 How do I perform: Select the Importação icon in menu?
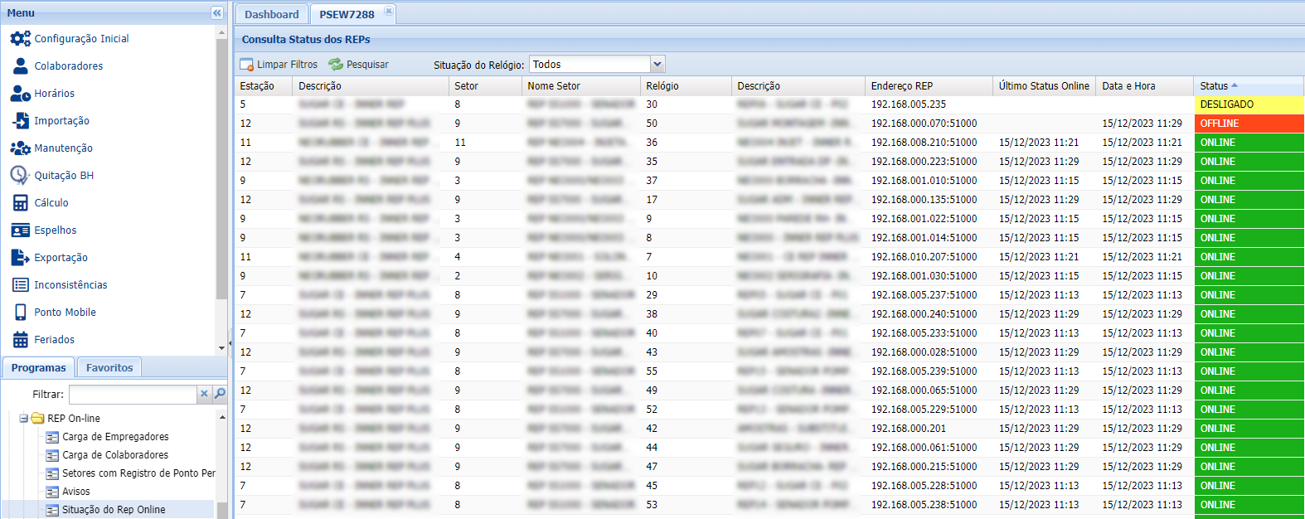click(20, 121)
